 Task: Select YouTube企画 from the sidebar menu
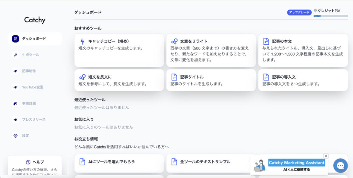pos(32,87)
